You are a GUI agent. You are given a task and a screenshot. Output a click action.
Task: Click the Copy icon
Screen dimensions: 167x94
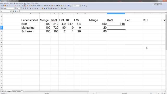30,5
